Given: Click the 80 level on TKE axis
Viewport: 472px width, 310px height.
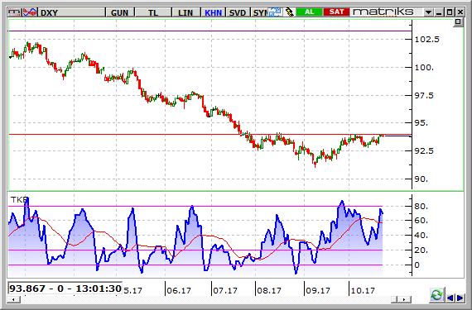Looking at the screenshot, I should pos(421,207).
